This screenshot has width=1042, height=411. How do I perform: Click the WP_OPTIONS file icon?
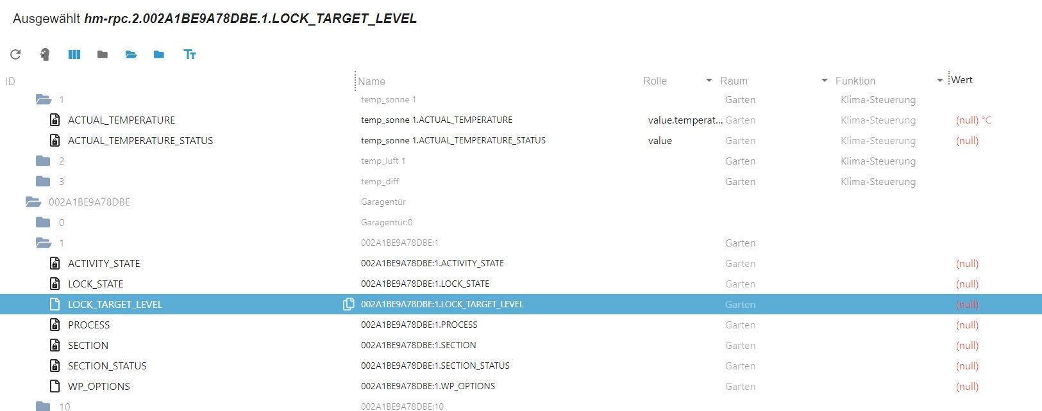pos(55,386)
